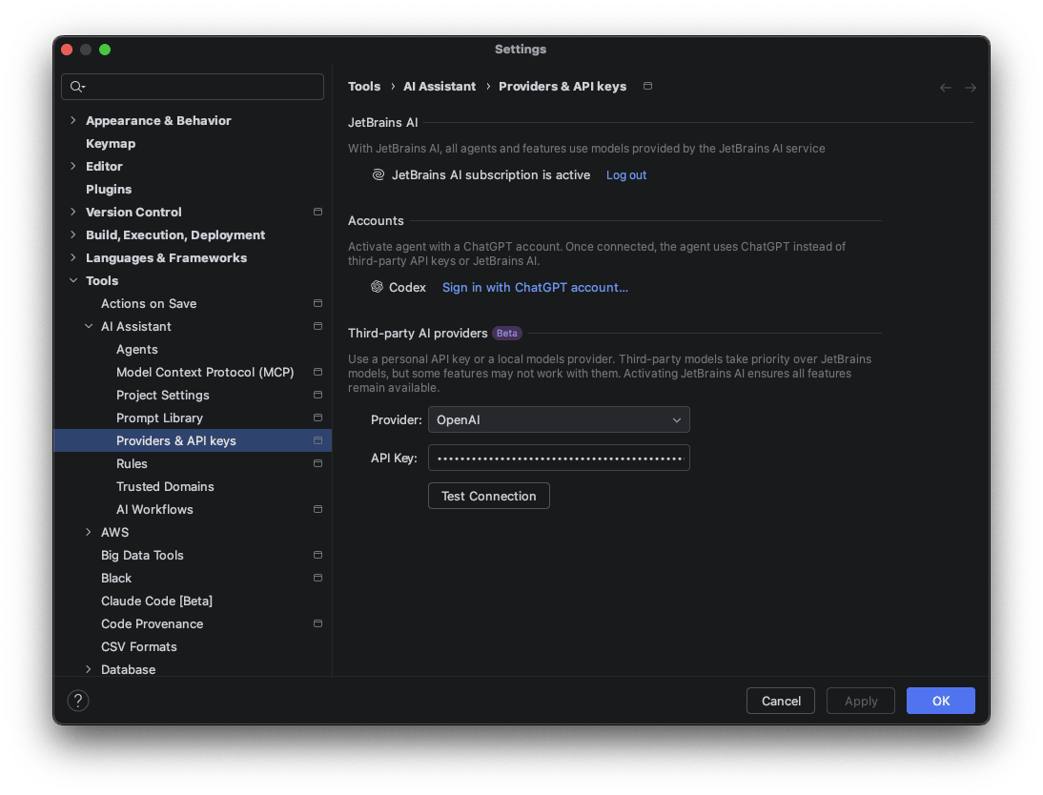Click the Log out link
Viewport: 1043px width, 795px height.
626,175
